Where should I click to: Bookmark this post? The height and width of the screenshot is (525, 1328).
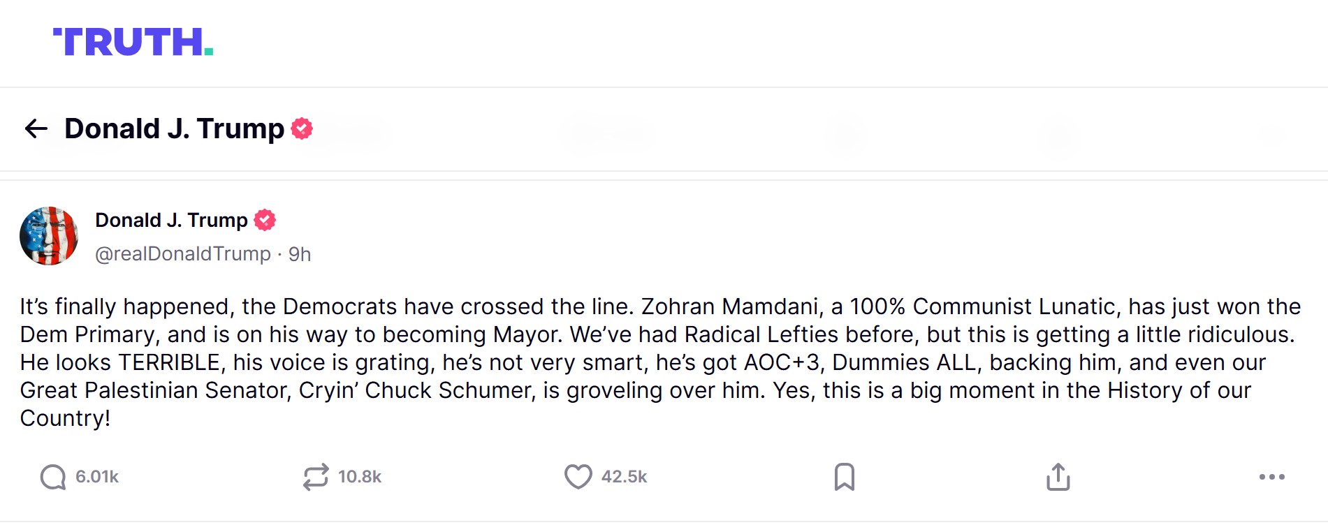coord(844,478)
